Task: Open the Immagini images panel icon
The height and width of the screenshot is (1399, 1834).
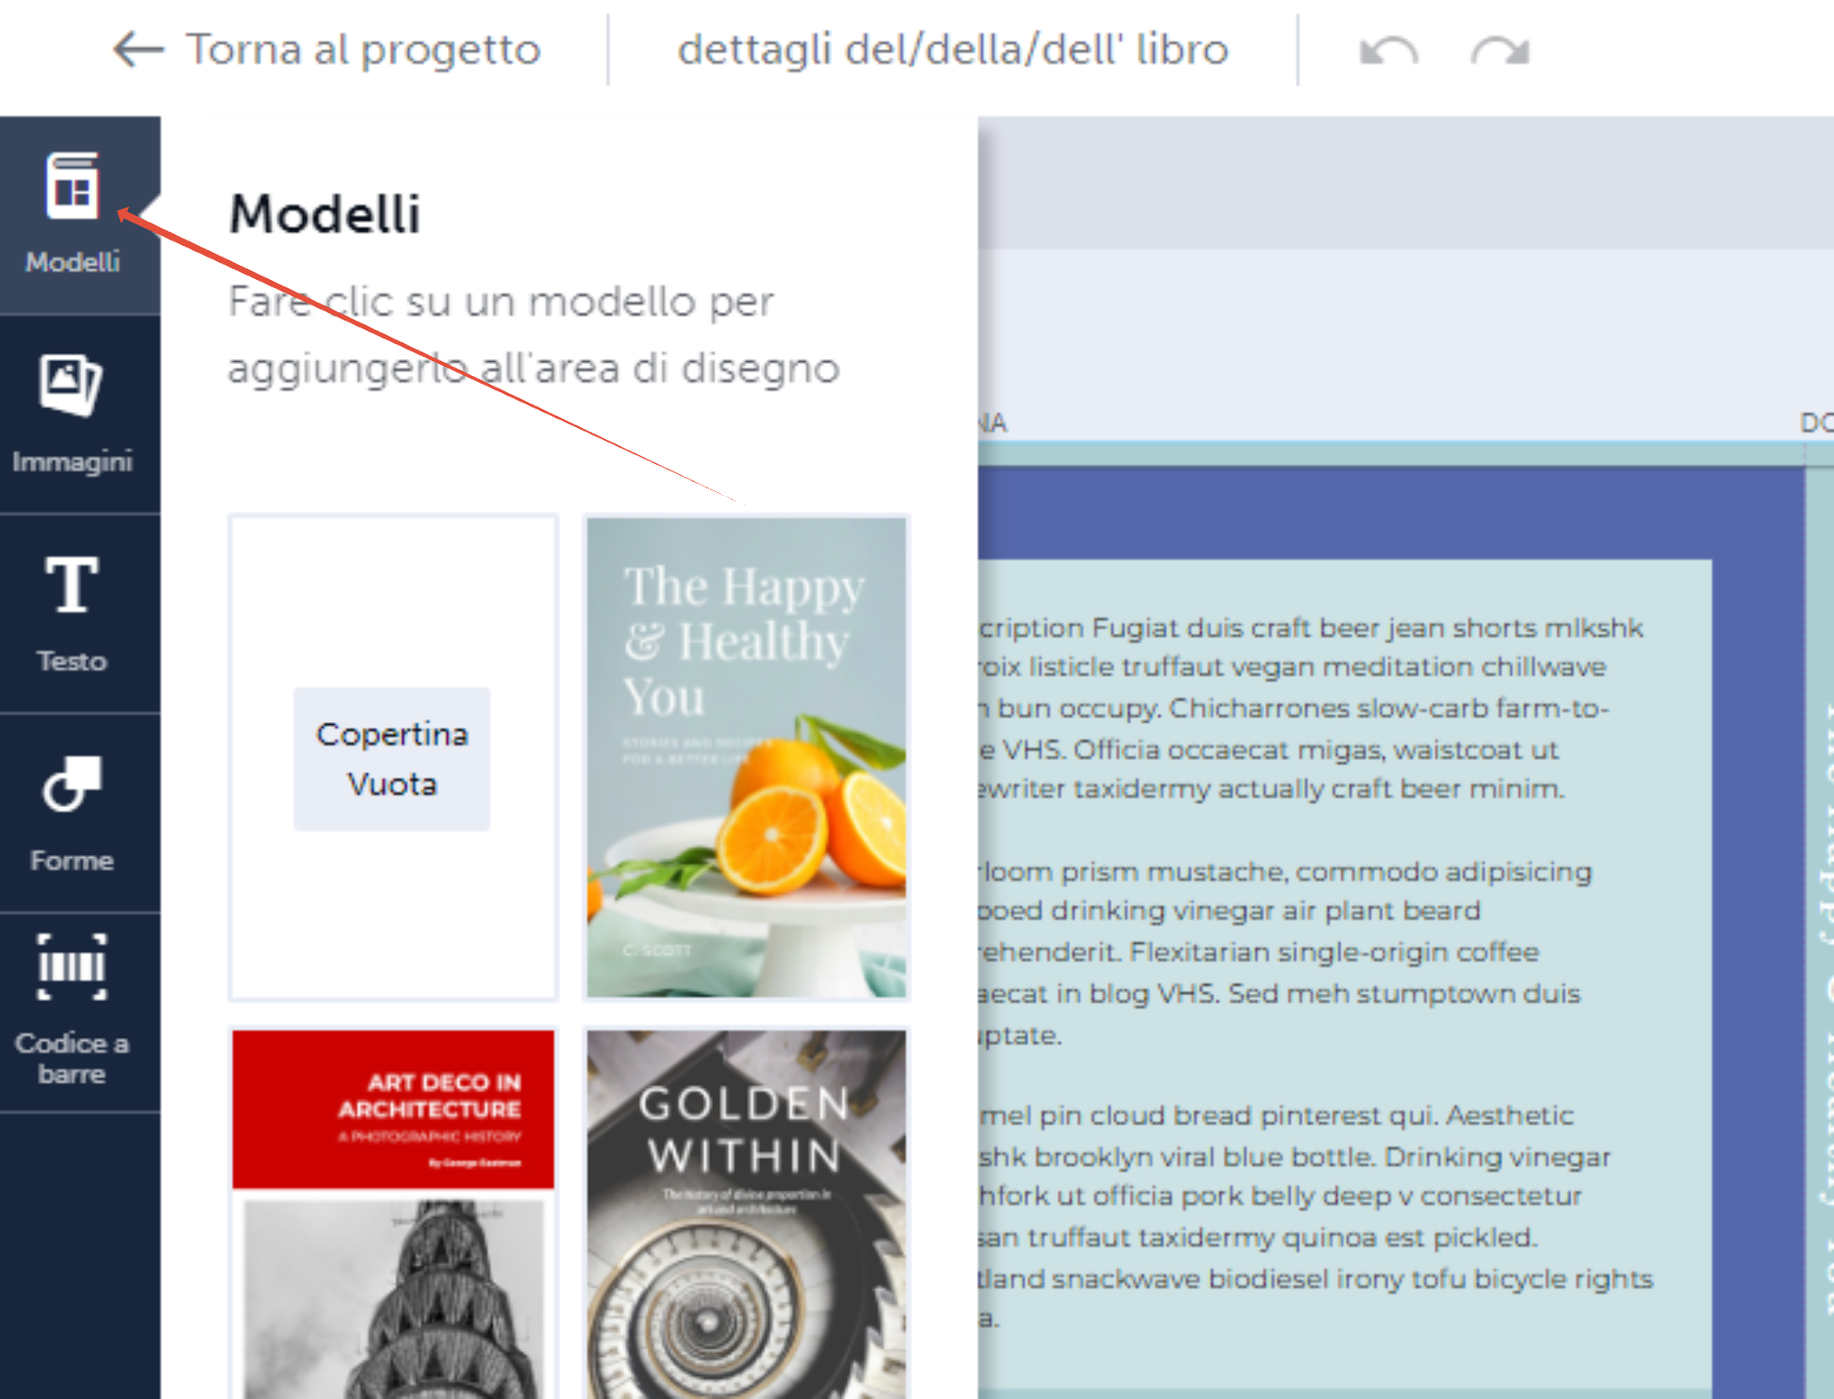Action: tap(72, 385)
